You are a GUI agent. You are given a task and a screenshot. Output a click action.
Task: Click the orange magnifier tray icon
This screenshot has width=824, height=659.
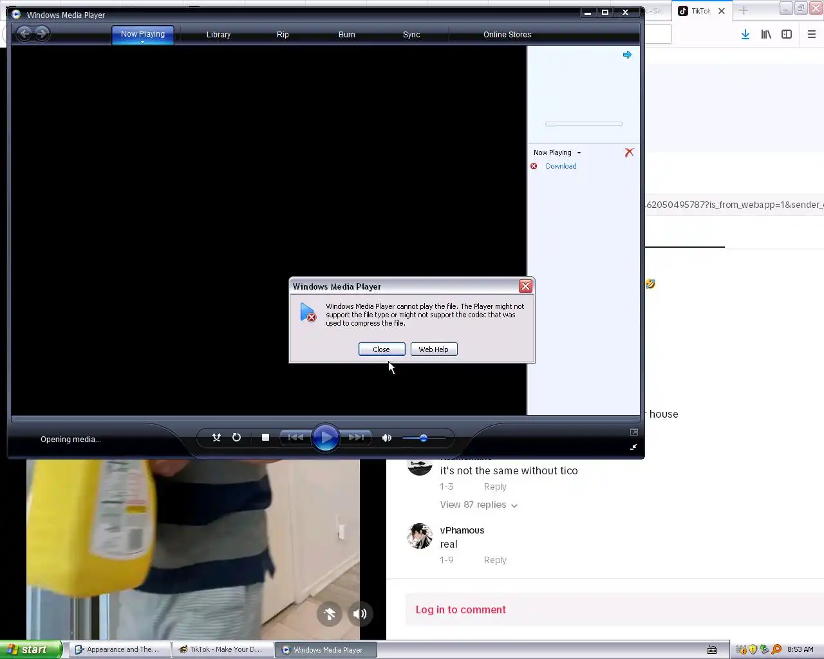point(776,649)
